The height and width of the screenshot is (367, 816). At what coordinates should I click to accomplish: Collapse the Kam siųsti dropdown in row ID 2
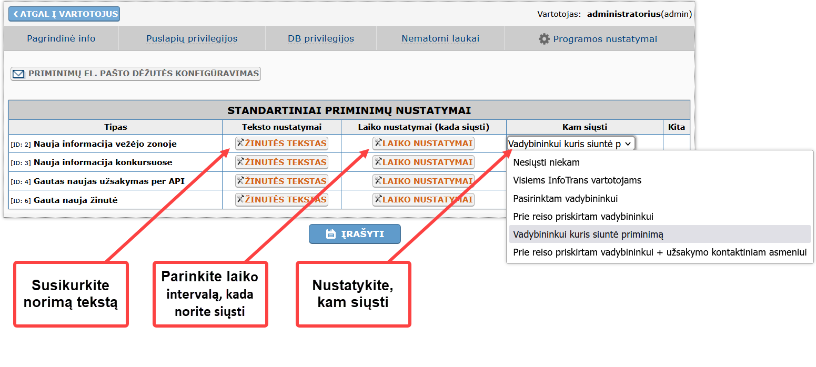point(571,144)
